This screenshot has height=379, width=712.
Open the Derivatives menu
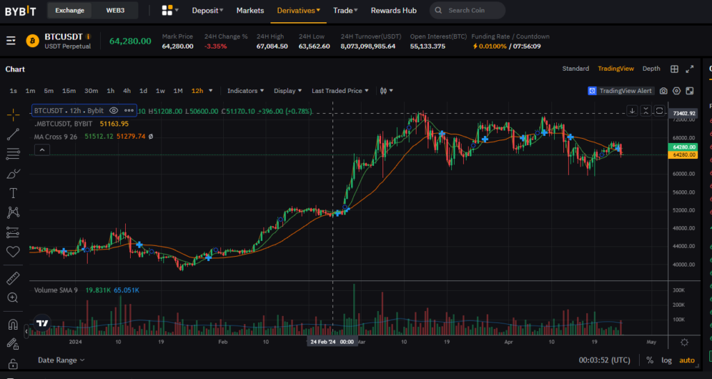click(299, 10)
